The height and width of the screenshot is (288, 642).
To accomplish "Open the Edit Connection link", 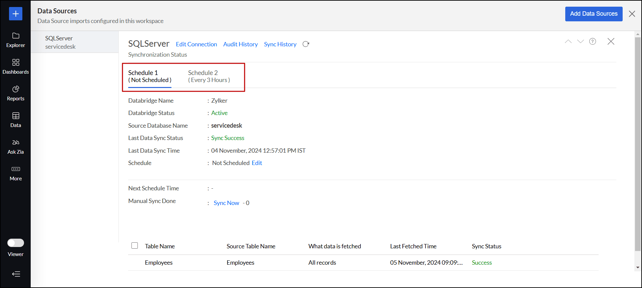I will click(x=196, y=44).
